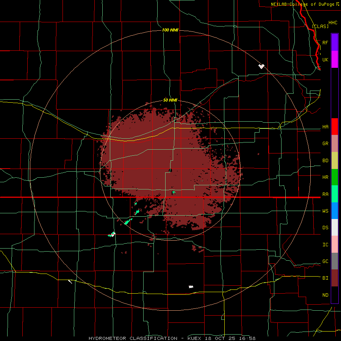Click the UK magenta legend swatch
This screenshot has width=341, height=341.
pyautogui.click(x=335, y=59)
